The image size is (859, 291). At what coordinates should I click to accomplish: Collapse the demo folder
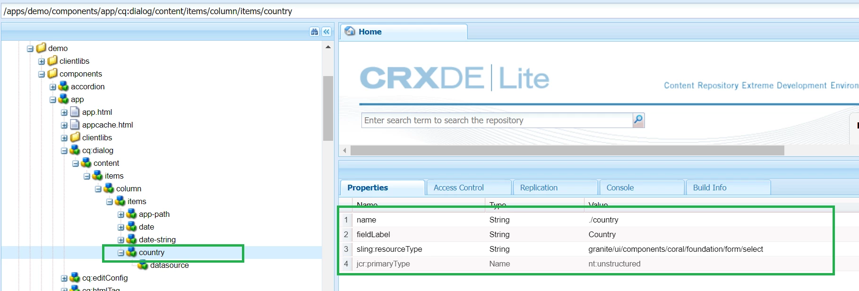click(30, 48)
